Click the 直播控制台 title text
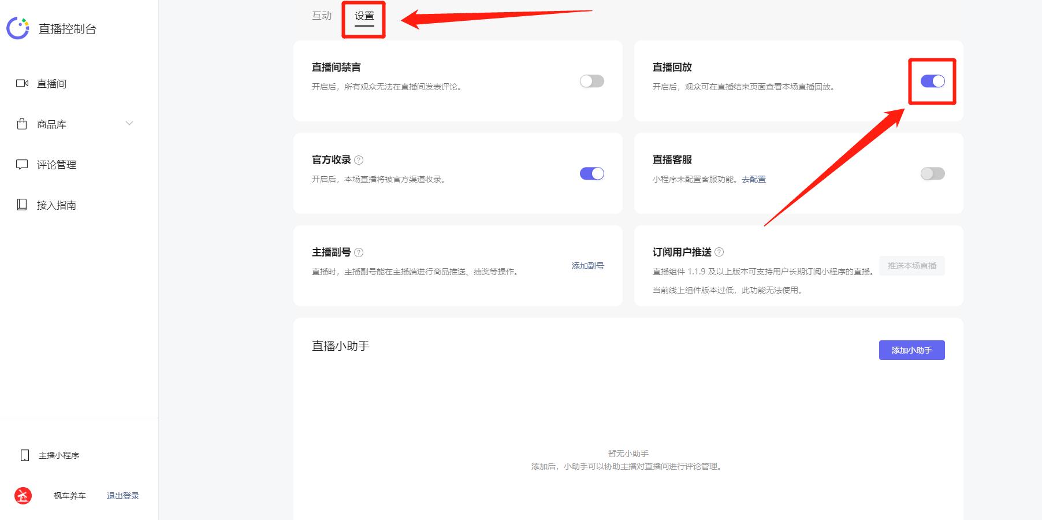Screen dimensions: 1042x520 68,29
